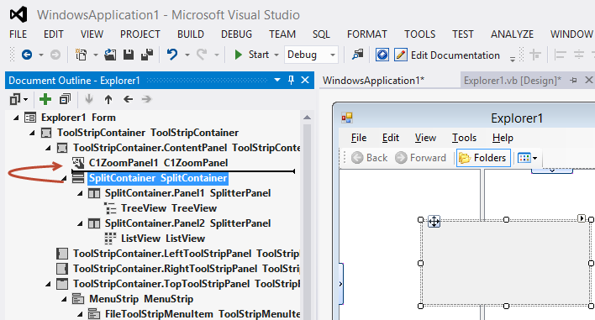This screenshot has width=595, height=320.
Task: Open the Undo history dropdown arrow
Action: click(x=187, y=55)
